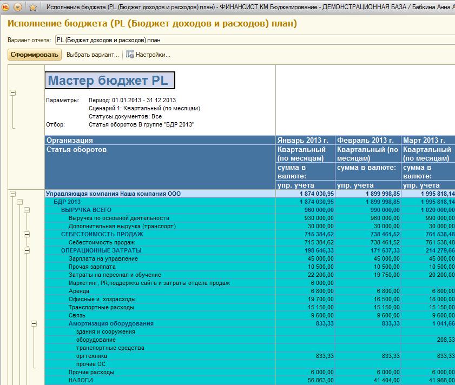The image size is (455, 385).
Task: Collapse the Управляющая компания organization group
Action: pos(13,194)
